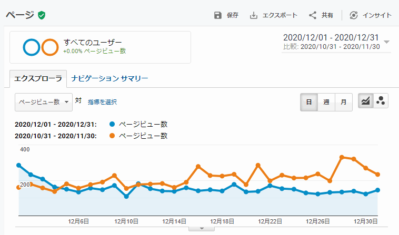Click the 保存 label
This screenshot has width=399, height=235.
[232, 15]
